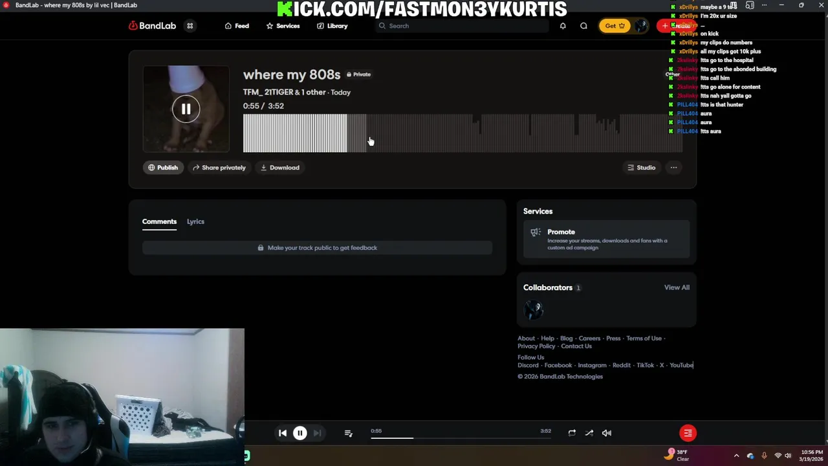Image resolution: width=828 pixels, height=466 pixels.
Task: Open the play queue icon
Action: click(x=348, y=433)
